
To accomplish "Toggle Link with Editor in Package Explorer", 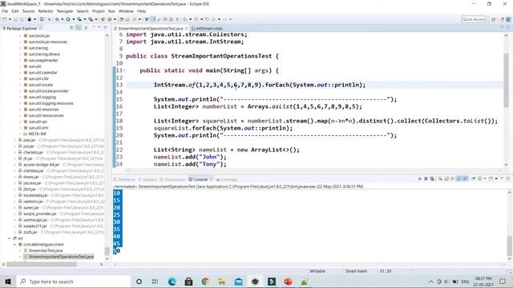I will (79, 28).
